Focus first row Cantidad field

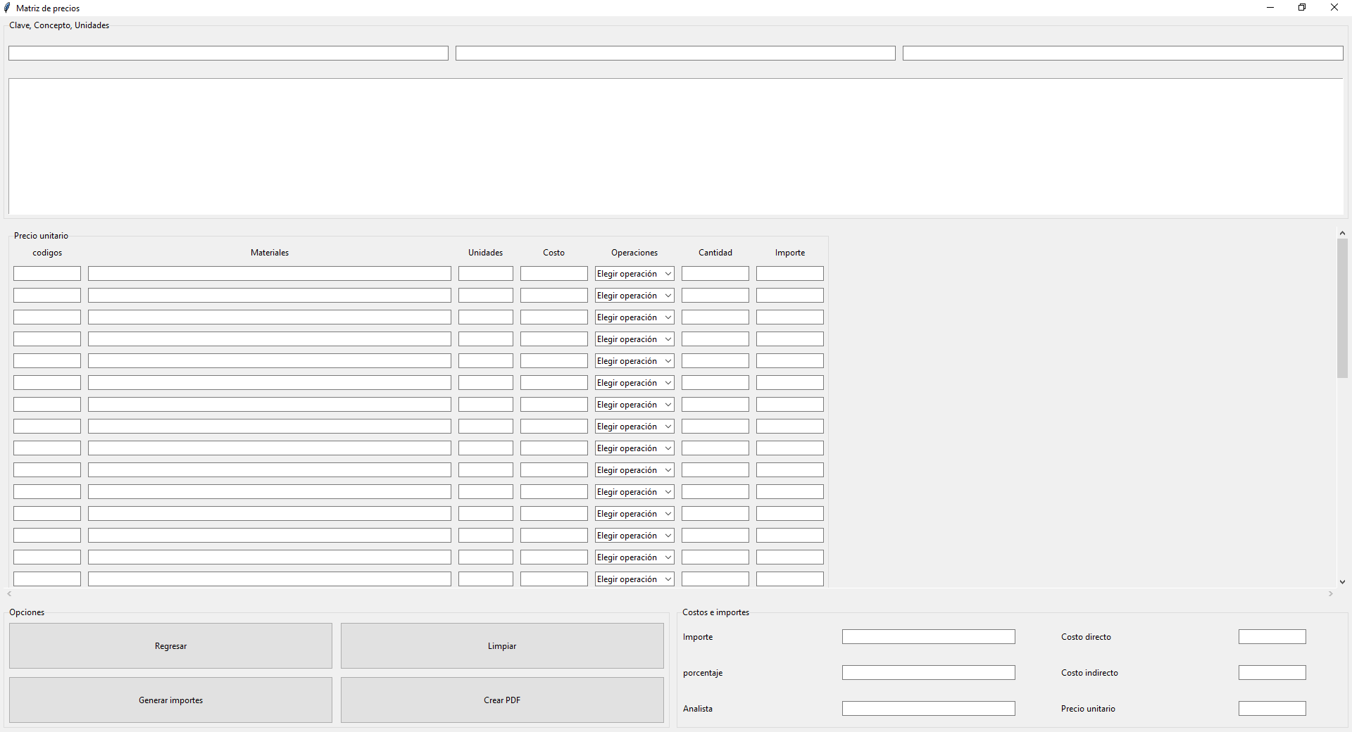click(x=715, y=274)
